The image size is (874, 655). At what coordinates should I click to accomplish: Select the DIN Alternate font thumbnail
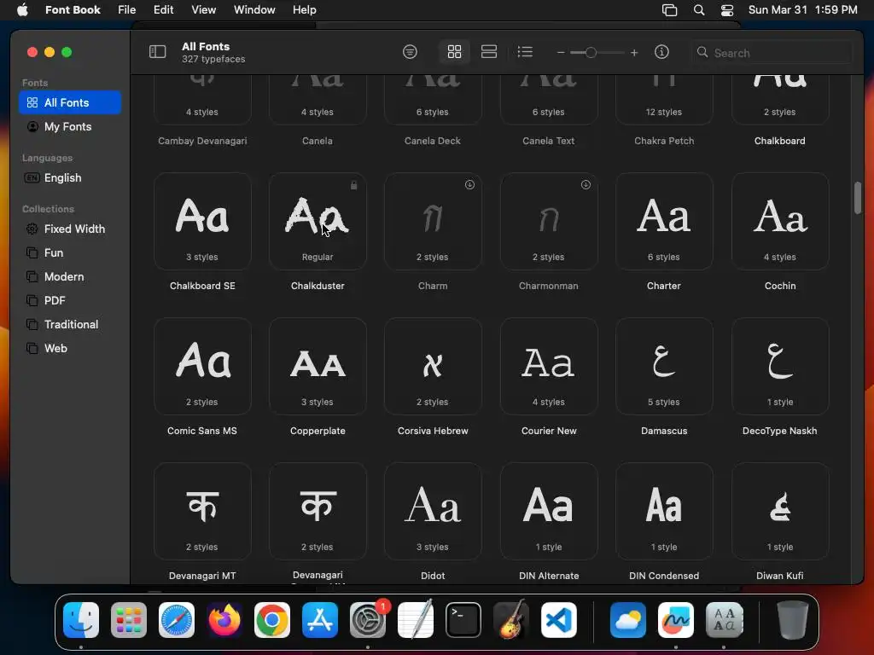(549, 511)
